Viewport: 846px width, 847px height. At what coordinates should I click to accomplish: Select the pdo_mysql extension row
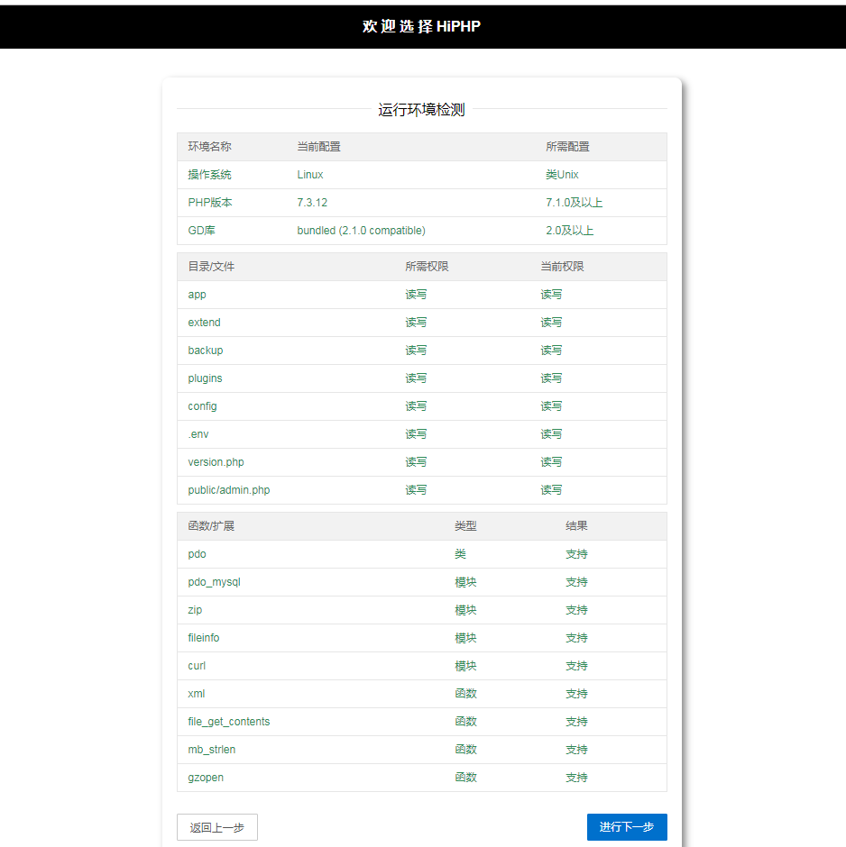point(422,582)
